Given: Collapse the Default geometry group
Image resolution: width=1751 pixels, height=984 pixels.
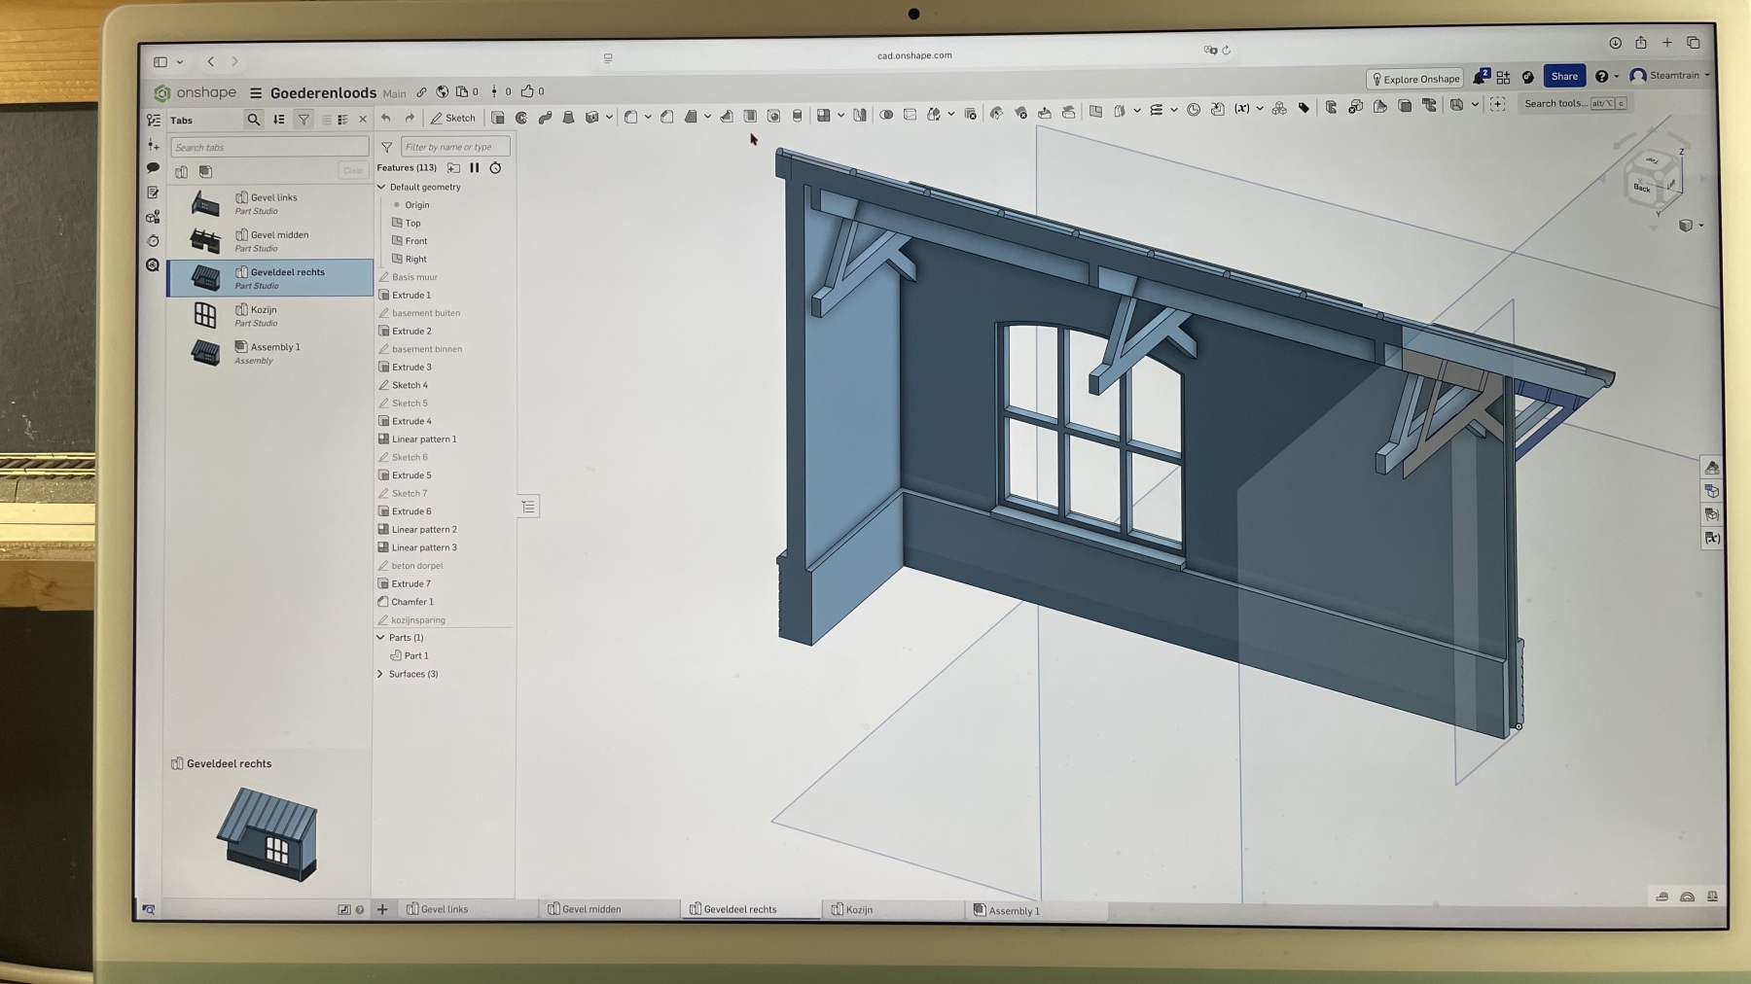Looking at the screenshot, I should 381,187.
